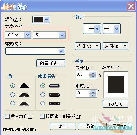Open the 点 unit dropdown
Viewport: 137px width, 135px height.
tap(62, 35)
